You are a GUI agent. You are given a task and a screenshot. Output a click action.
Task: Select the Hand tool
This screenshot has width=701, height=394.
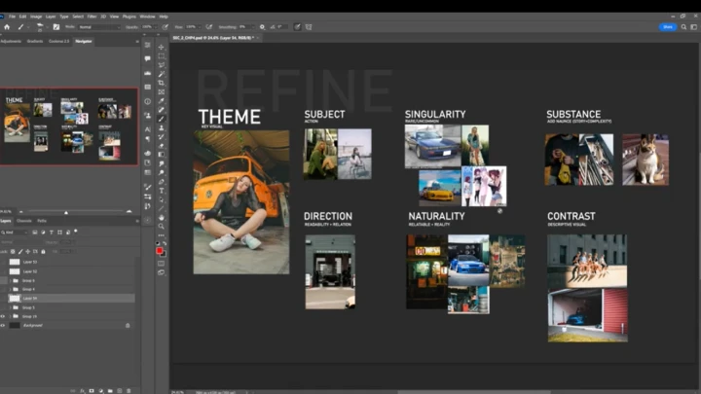(162, 218)
